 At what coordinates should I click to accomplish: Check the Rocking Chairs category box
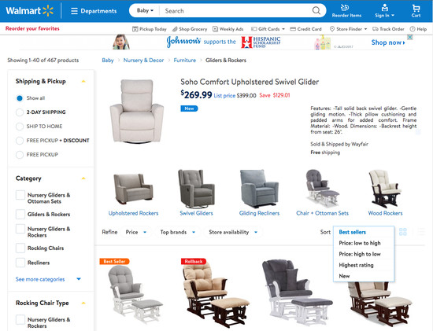(x=20, y=248)
